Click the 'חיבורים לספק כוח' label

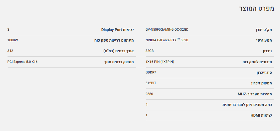(x=256, y=62)
